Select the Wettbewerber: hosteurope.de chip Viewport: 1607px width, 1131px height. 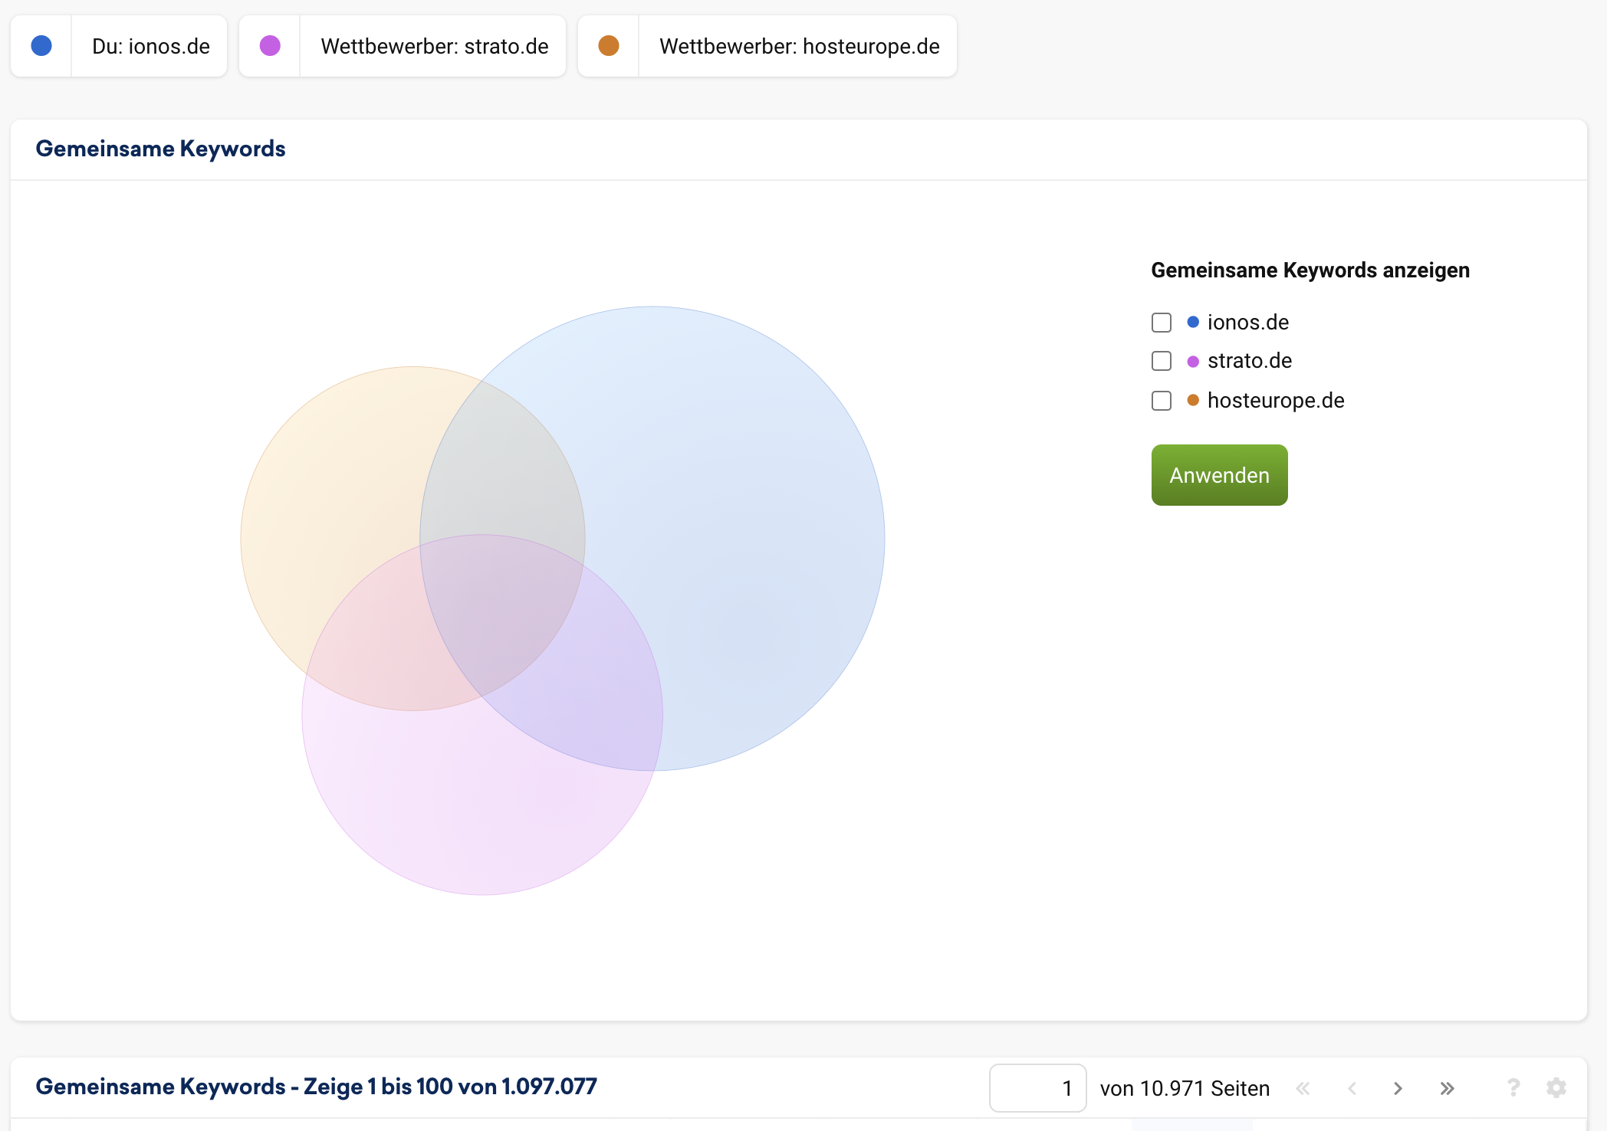pos(767,46)
